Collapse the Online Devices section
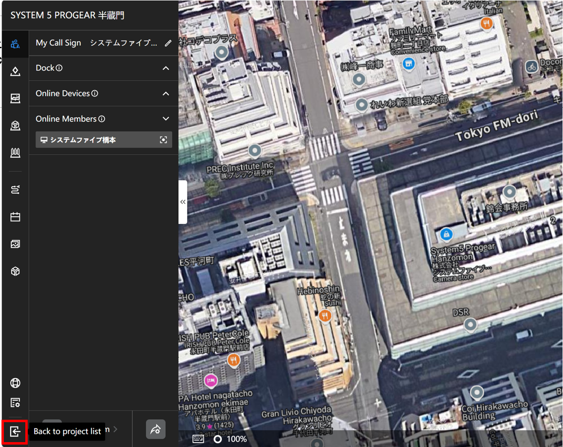Screen dimensions: 563x447 [x=165, y=94]
